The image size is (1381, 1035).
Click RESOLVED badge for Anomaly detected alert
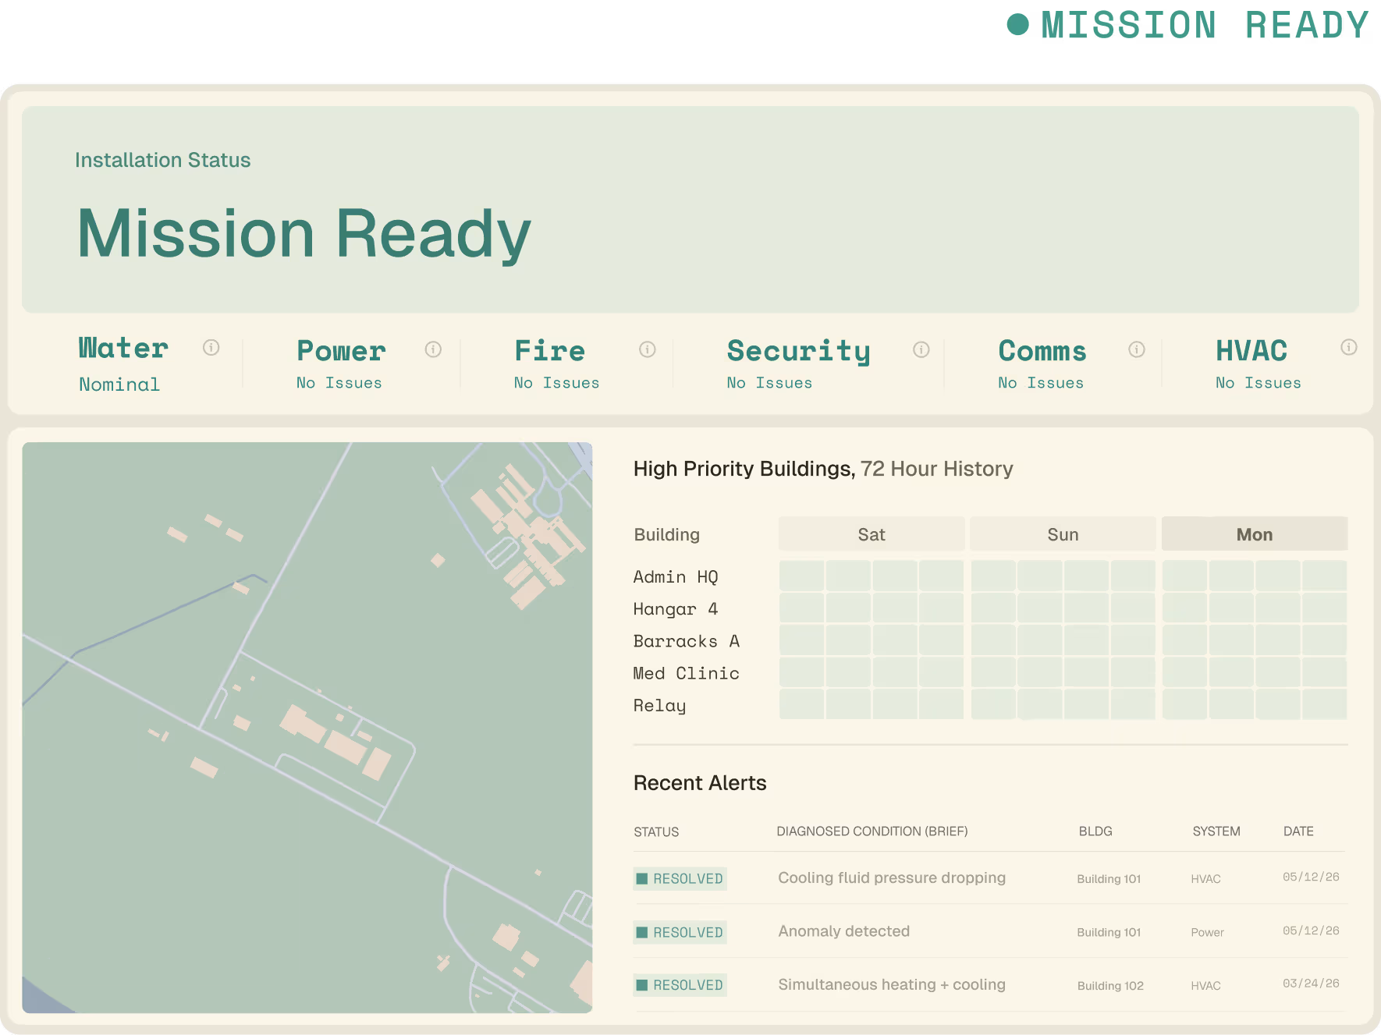coord(680,932)
